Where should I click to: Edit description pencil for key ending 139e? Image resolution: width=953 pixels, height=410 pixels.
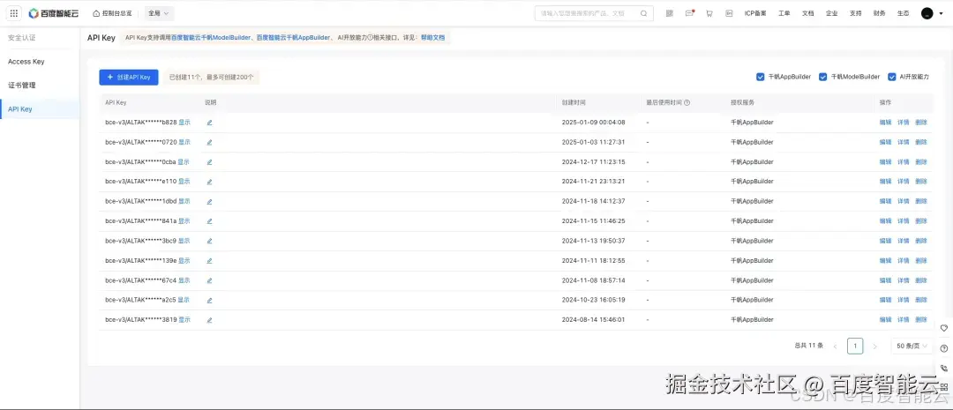click(210, 261)
